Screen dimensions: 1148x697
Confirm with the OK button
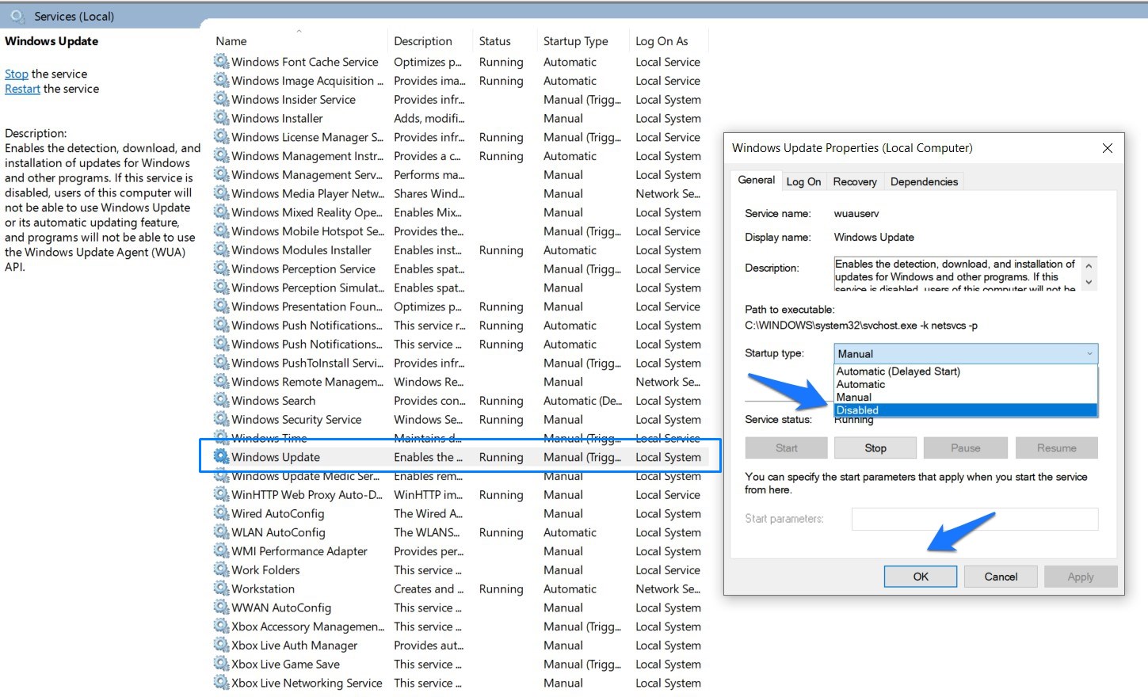(920, 577)
